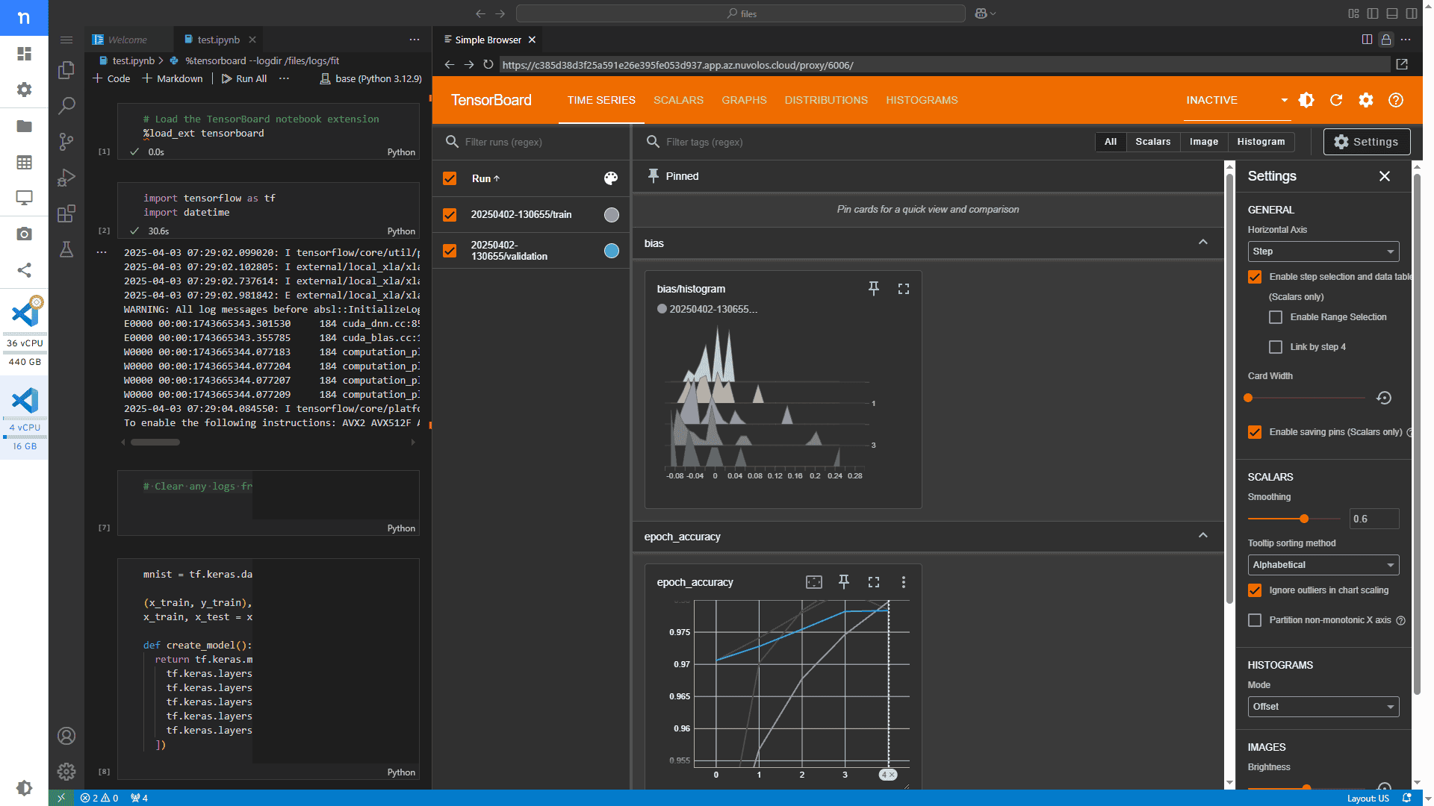Image resolution: width=1434 pixels, height=806 pixels.
Task: Open Nuvolos dashboard grid icon
Action: click(24, 54)
